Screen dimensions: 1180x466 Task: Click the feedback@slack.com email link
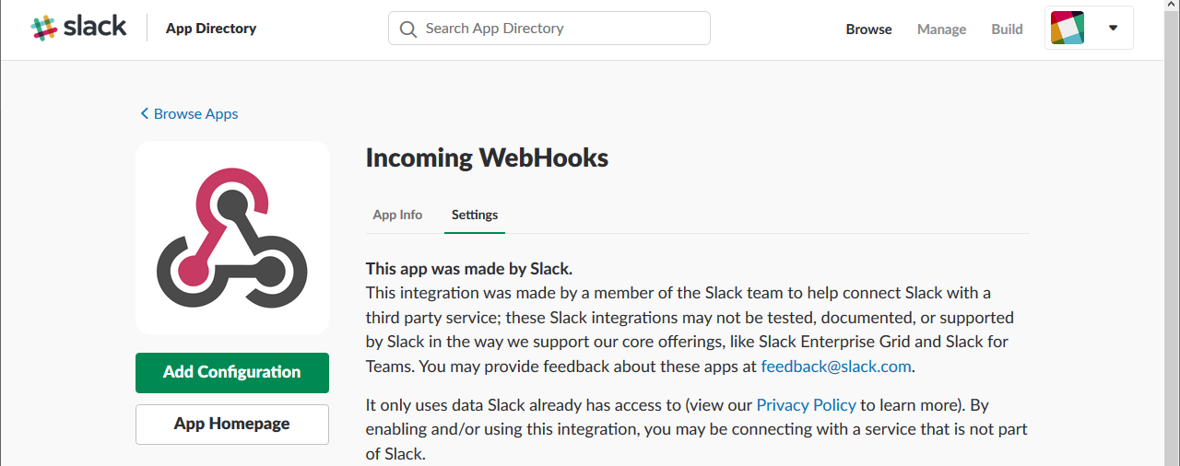tap(835, 366)
